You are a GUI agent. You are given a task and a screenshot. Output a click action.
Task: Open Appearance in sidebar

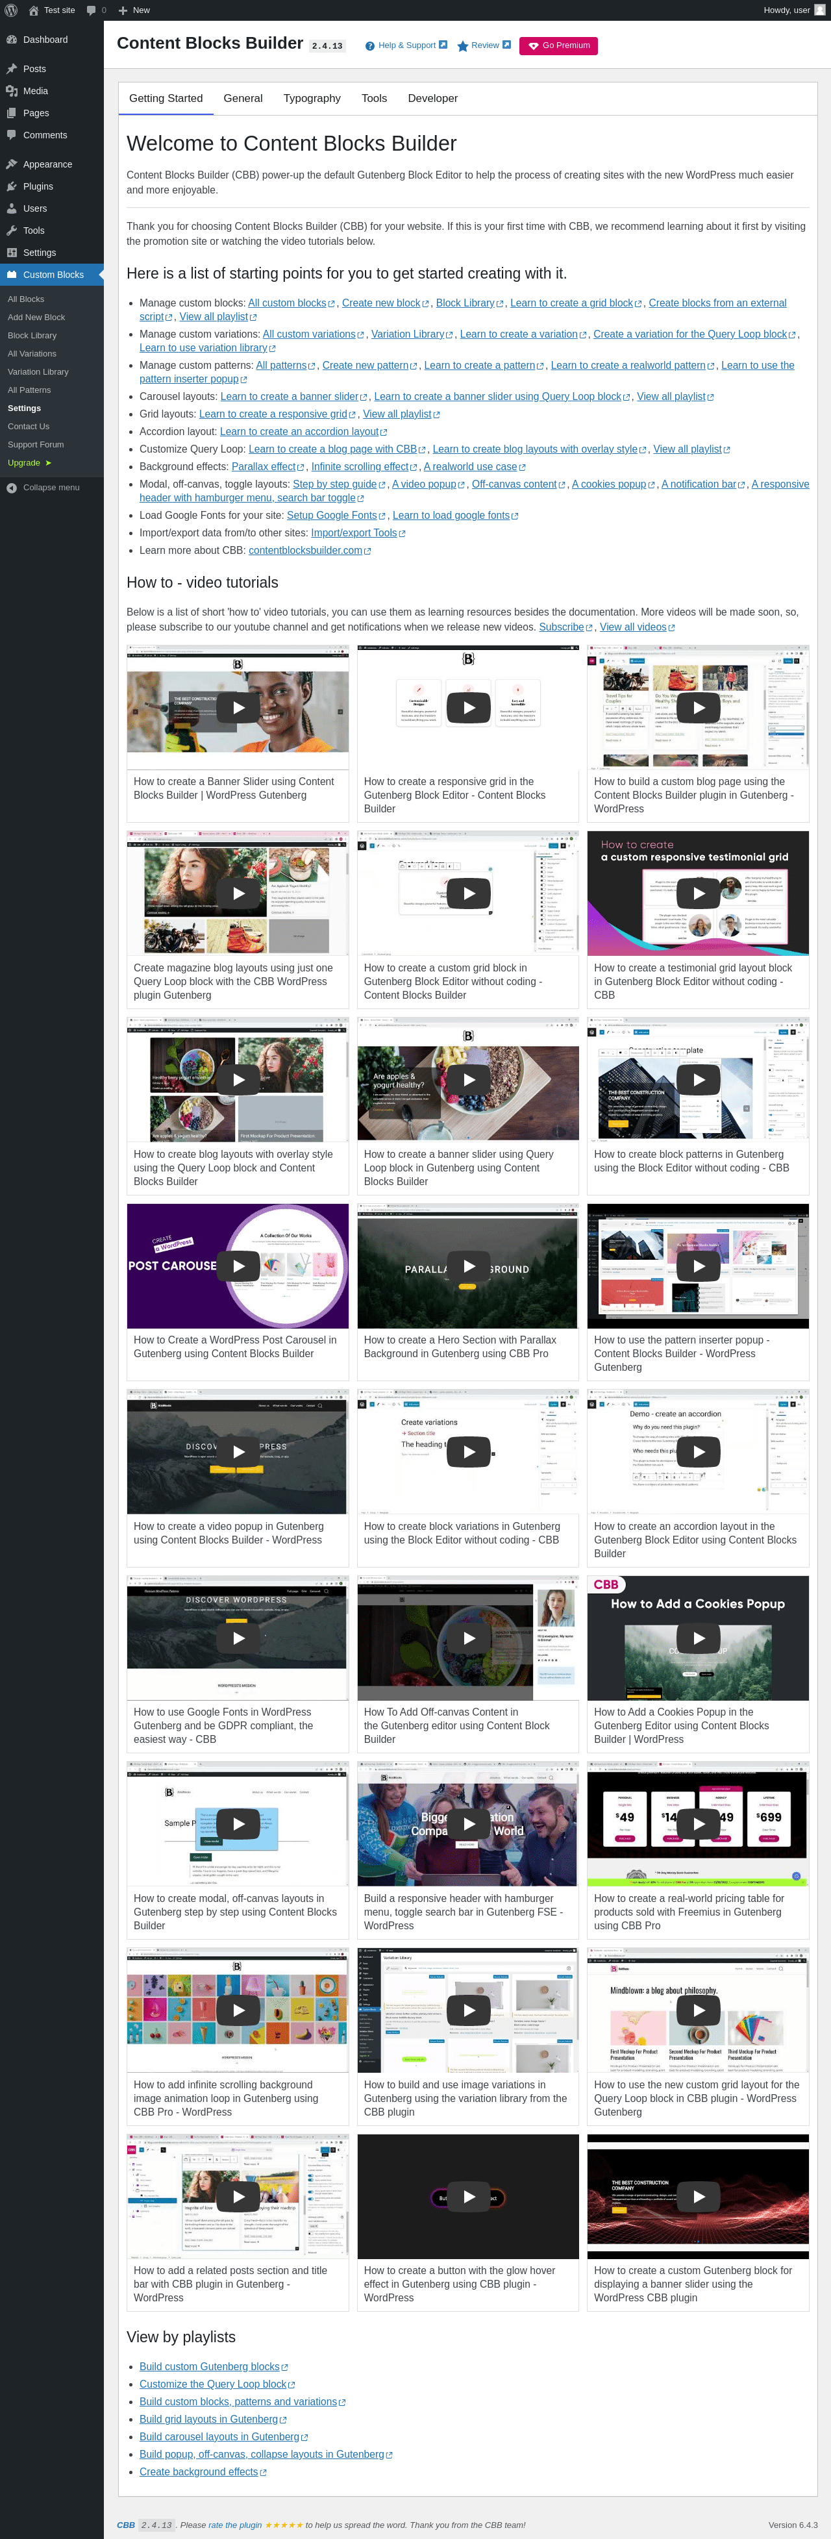coord(51,164)
